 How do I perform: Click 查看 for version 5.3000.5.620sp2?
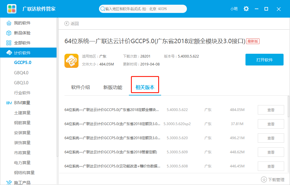tap(271, 124)
